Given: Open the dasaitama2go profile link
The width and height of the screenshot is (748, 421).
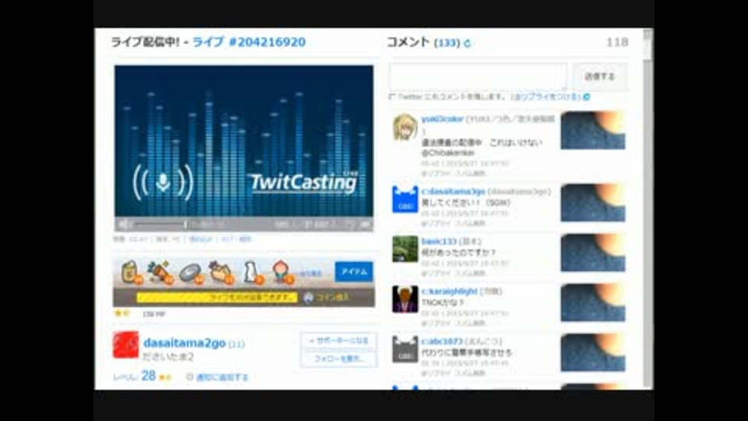Looking at the screenshot, I should coord(184,343).
